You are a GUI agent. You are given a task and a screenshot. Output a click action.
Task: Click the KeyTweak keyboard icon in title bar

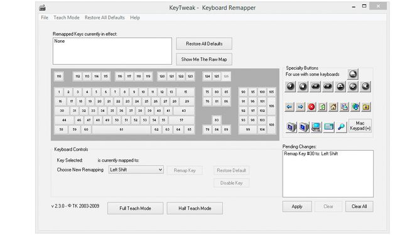pos(42,8)
